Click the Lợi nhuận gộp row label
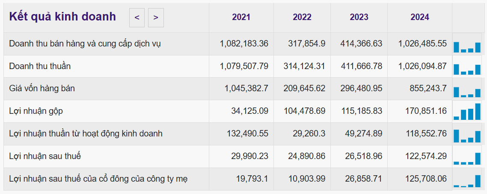This screenshot has height=194, width=487. [36, 111]
